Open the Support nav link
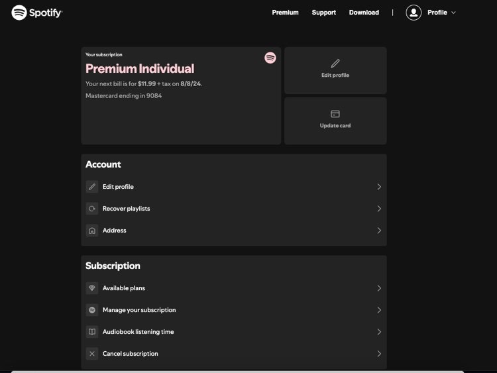Image resolution: width=497 pixels, height=373 pixels. (x=323, y=13)
